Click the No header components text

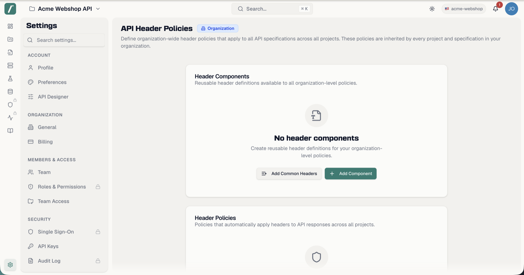316,138
